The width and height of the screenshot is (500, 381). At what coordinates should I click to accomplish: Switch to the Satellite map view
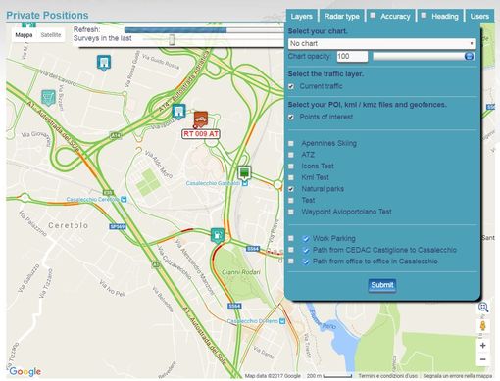coord(51,35)
